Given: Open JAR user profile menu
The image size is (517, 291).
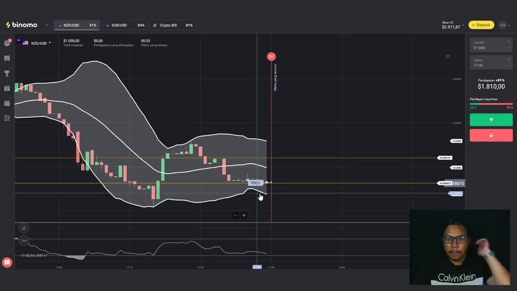Looking at the screenshot, I should [x=504, y=25].
